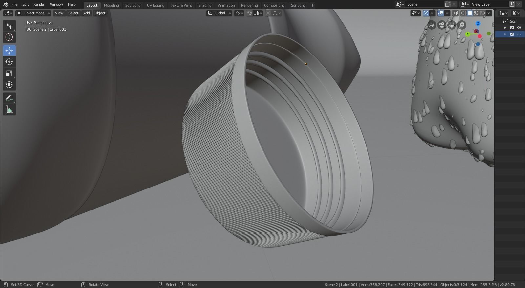This screenshot has width=525, height=288.
Task: Activate the 3D Cursor tool
Action: [x=9, y=37]
